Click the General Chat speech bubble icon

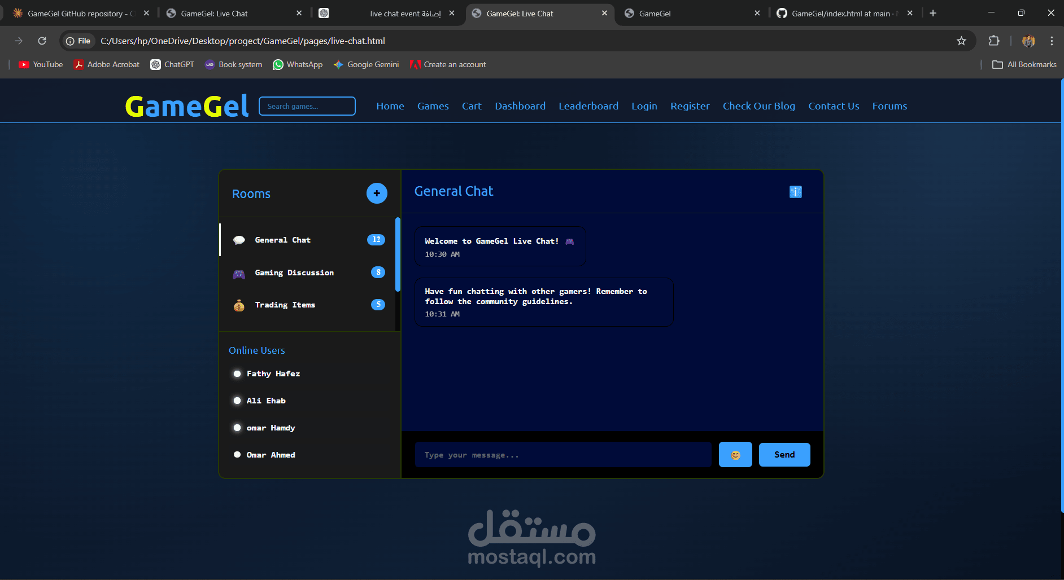(239, 240)
